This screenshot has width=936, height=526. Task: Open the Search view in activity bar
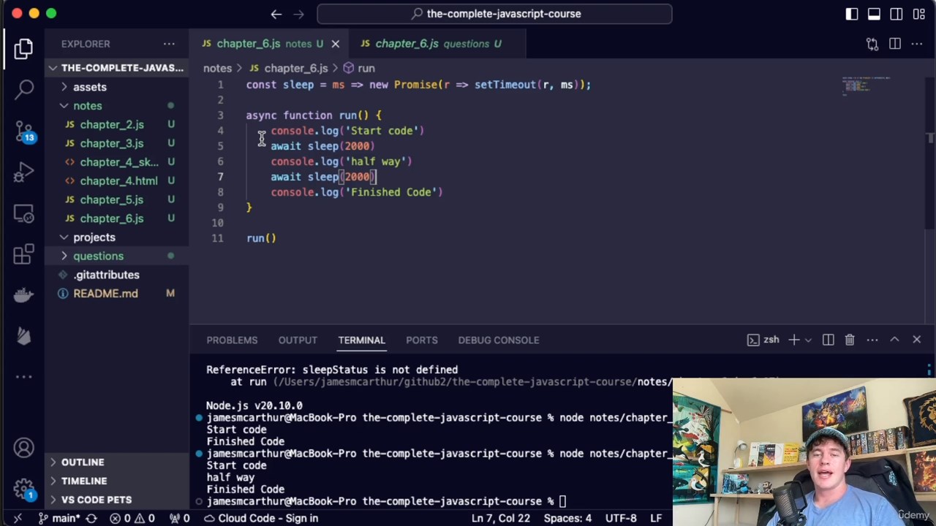pyautogui.click(x=23, y=89)
